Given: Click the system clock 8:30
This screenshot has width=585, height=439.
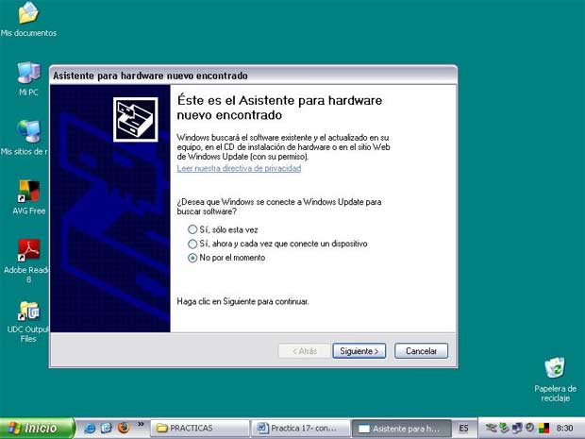Looking at the screenshot, I should tap(565, 429).
